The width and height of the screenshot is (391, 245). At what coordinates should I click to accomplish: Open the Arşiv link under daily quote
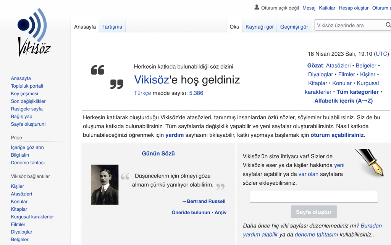point(220,212)
